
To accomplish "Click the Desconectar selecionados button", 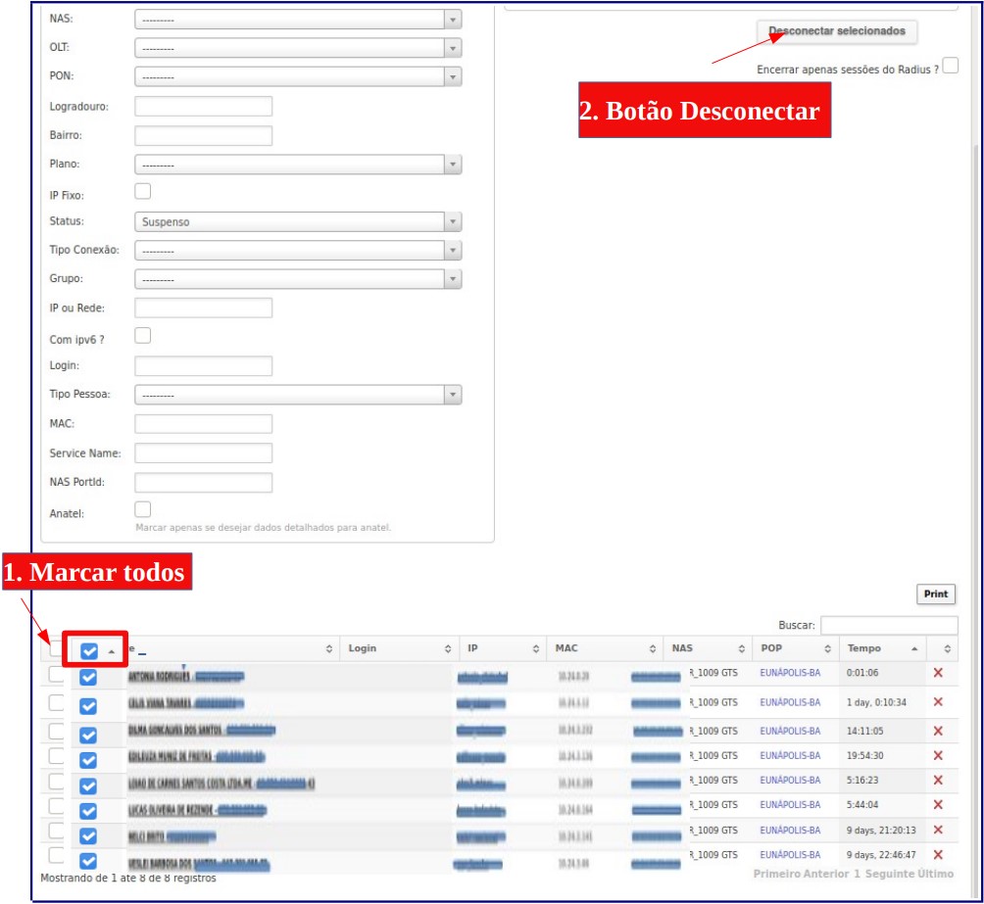I will click(x=837, y=31).
